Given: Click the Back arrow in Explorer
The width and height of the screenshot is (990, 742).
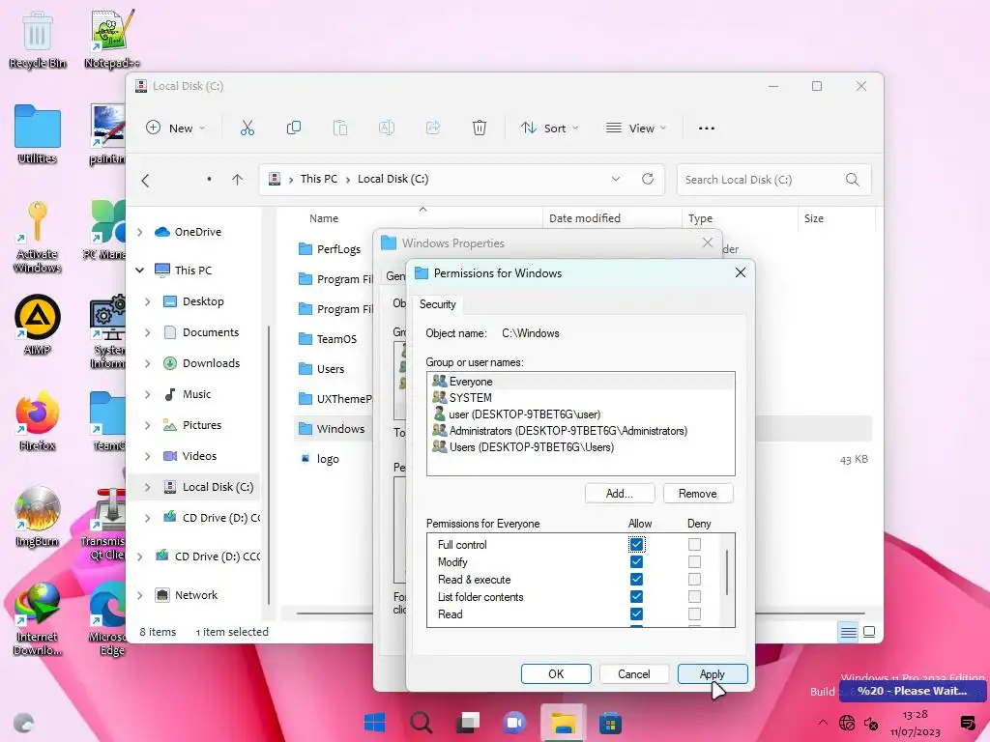Looking at the screenshot, I should [x=145, y=181].
